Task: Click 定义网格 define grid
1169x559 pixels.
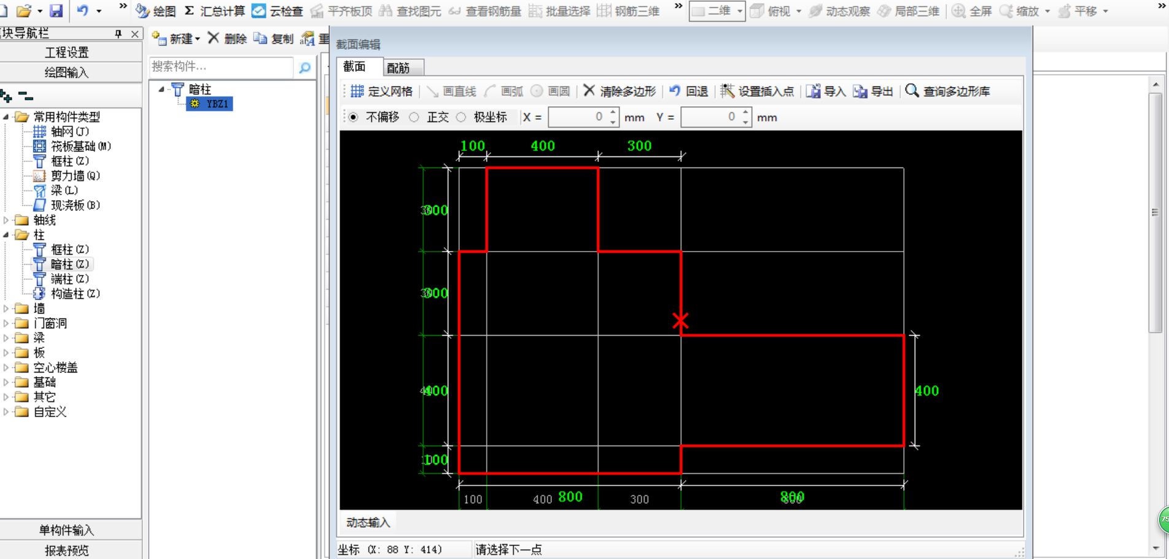Action: click(x=382, y=91)
